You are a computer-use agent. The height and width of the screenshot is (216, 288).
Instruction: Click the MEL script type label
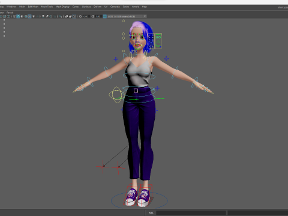[151, 212]
